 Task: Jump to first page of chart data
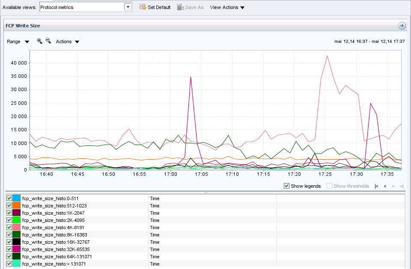click(x=376, y=186)
